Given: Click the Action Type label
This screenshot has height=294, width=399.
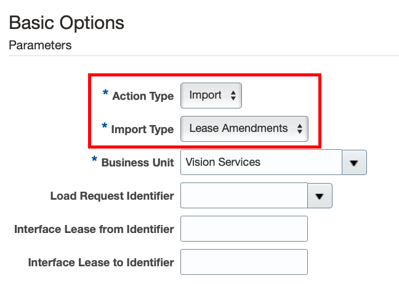Looking at the screenshot, I should 143,96.
